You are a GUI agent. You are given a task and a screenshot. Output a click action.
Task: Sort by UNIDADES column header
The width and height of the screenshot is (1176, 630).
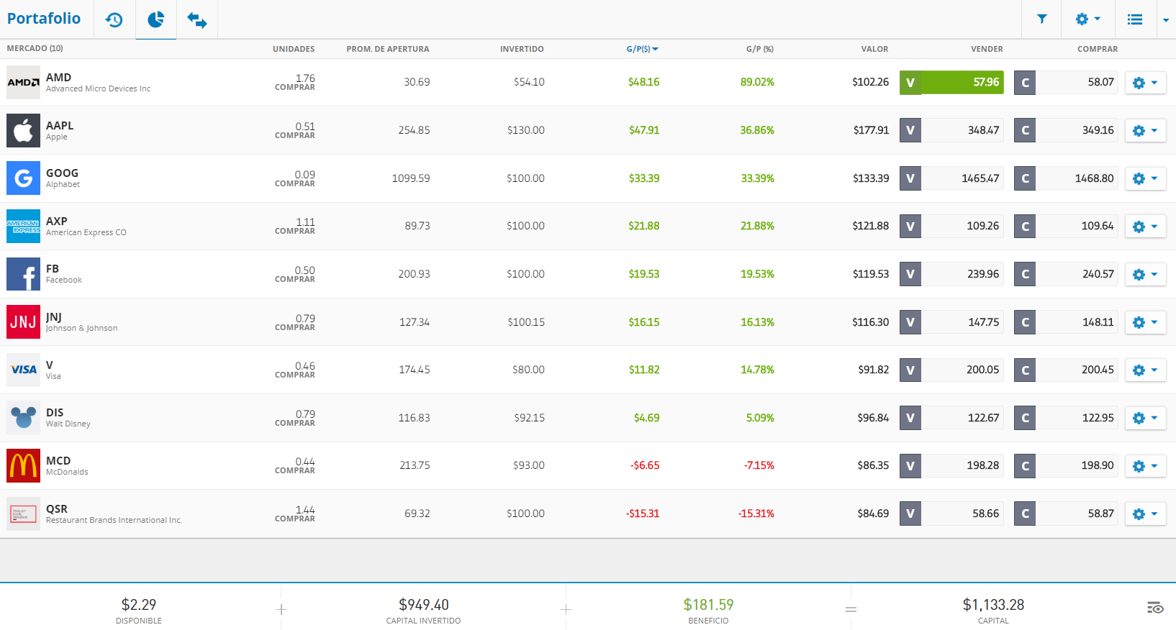click(294, 49)
